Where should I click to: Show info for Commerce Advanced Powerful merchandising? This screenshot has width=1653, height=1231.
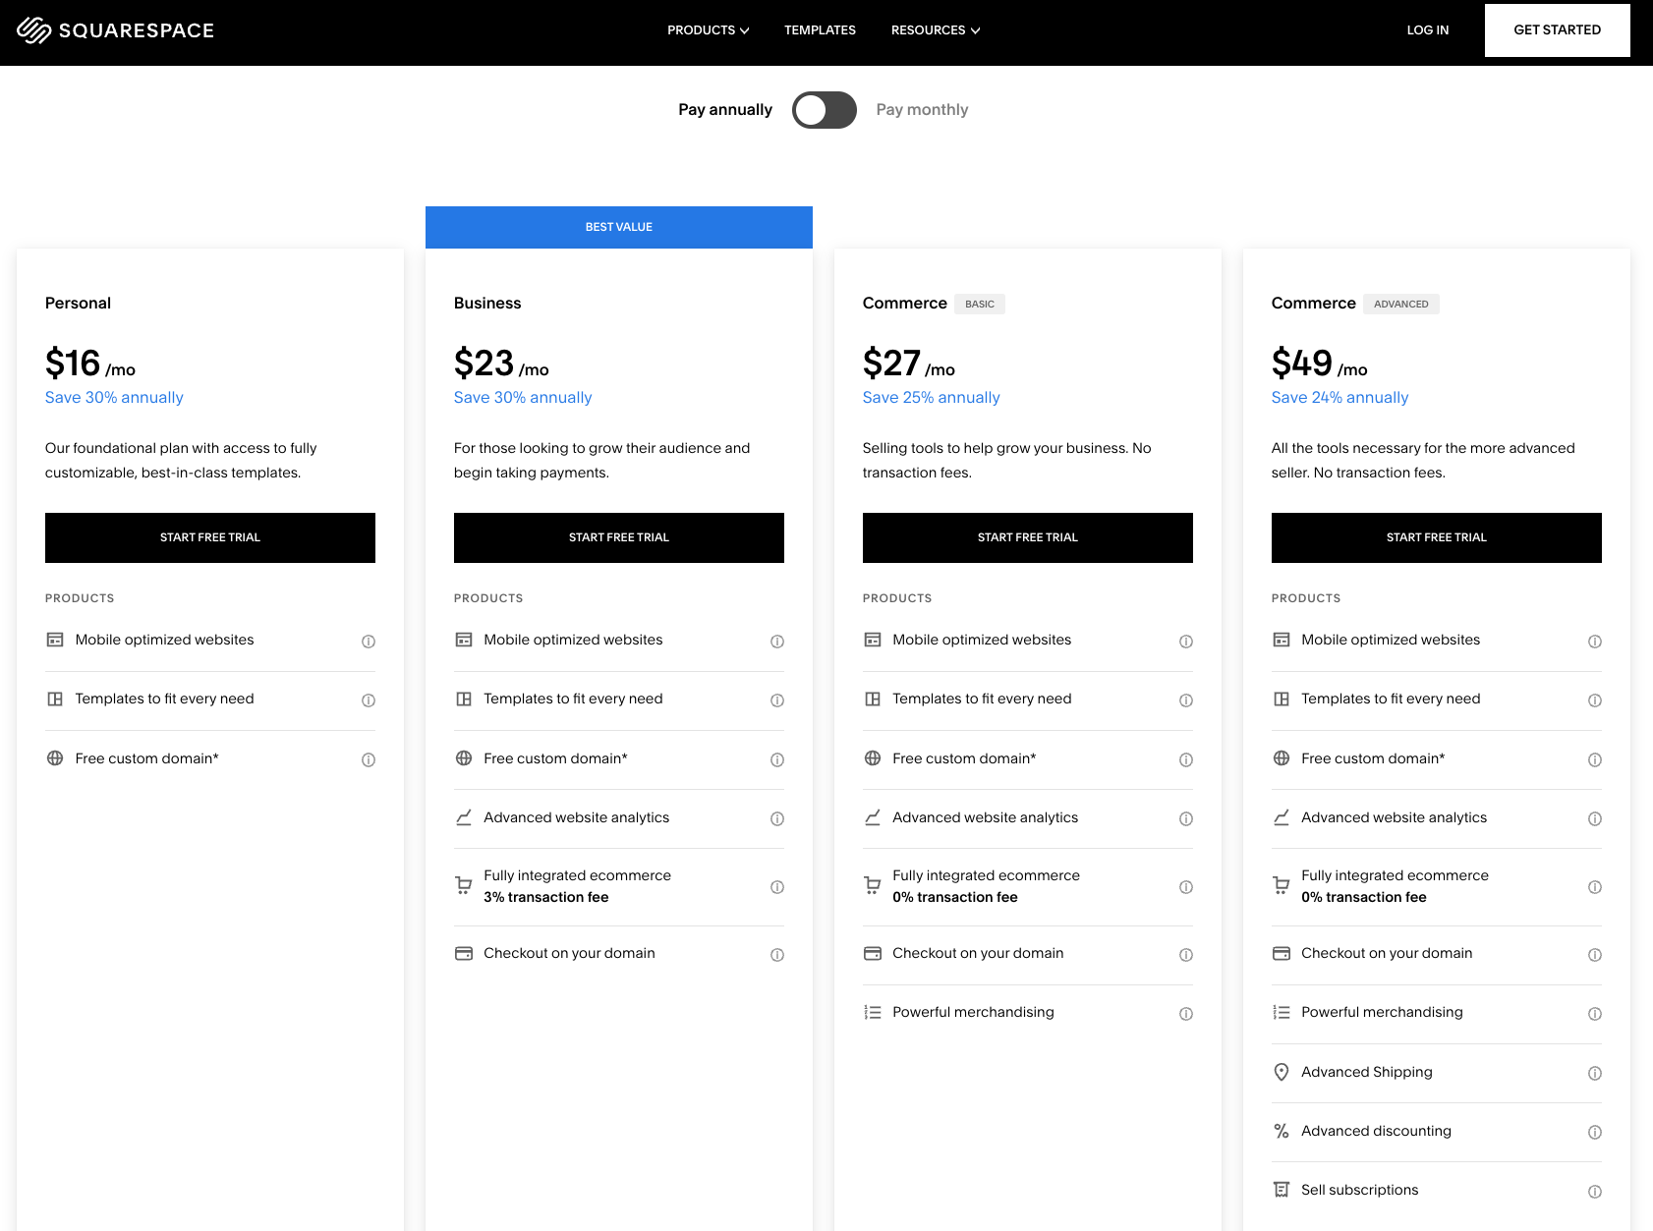coord(1595,1014)
